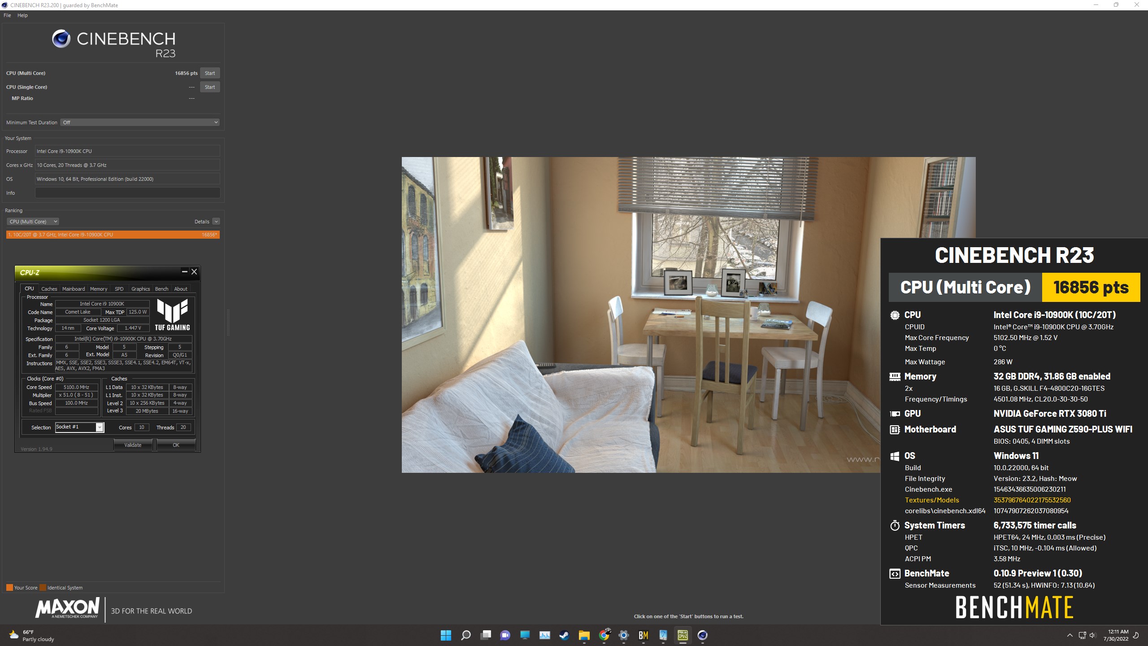Screen dimensions: 1148x646
Task: Switch to Google Chrome on taskbar
Action: point(604,635)
